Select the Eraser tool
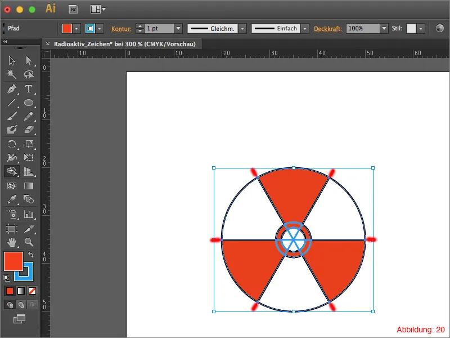The width and height of the screenshot is (450, 338). click(29, 130)
